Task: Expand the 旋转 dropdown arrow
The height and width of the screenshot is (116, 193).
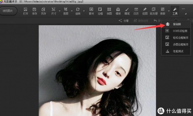Action: pyautogui.click(x=84, y=11)
